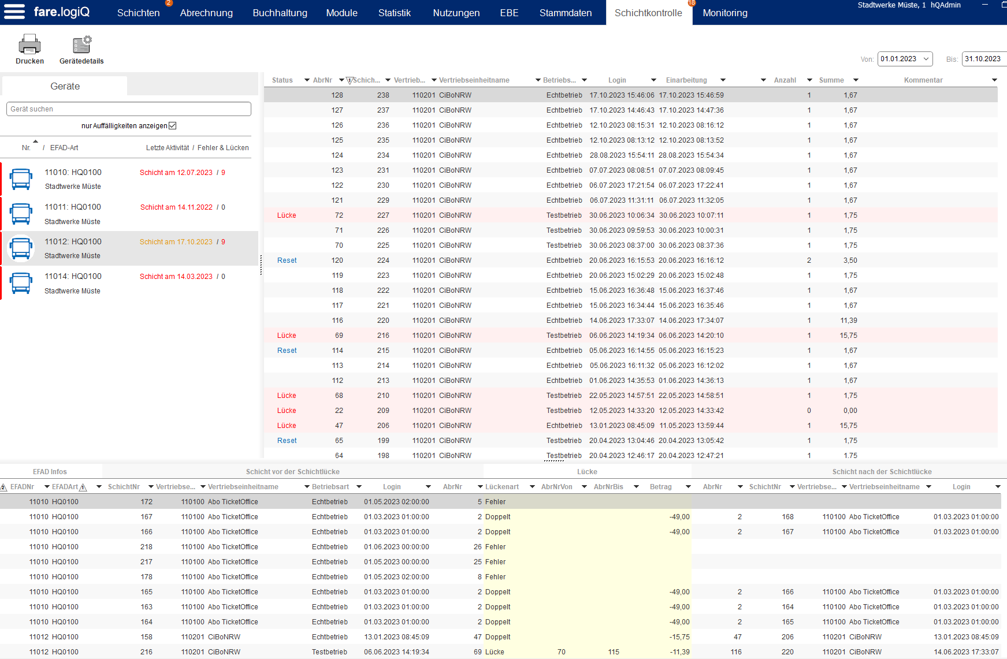The height and width of the screenshot is (659, 1007).
Task: Click the filter icon on the Schicht column
Action: [x=350, y=80]
